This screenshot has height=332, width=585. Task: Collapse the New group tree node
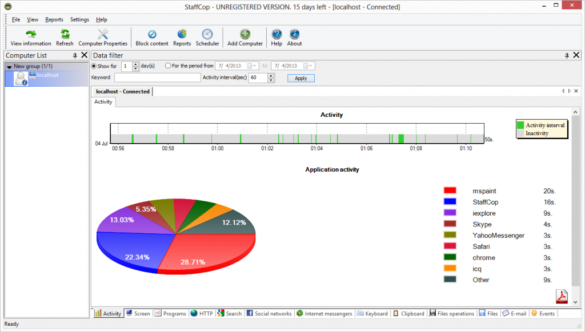9,67
